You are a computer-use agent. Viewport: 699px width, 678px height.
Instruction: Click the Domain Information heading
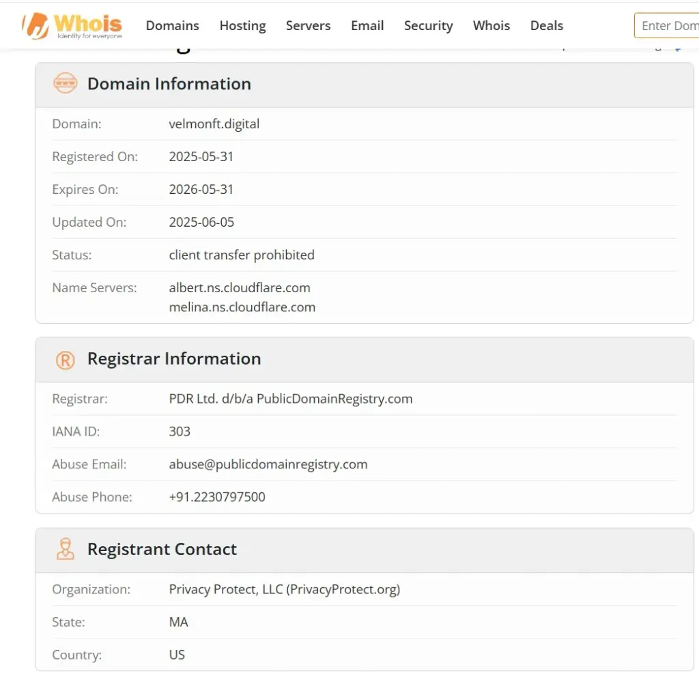click(x=169, y=84)
